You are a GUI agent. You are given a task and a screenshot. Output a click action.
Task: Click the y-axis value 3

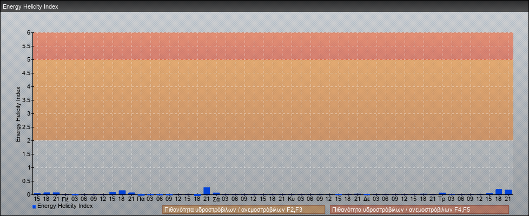point(29,113)
